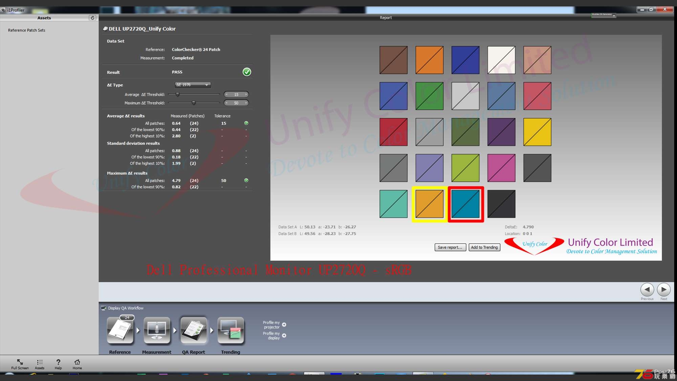Go to Previous page arrow
The height and width of the screenshot is (381, 677).
[647, 290]
